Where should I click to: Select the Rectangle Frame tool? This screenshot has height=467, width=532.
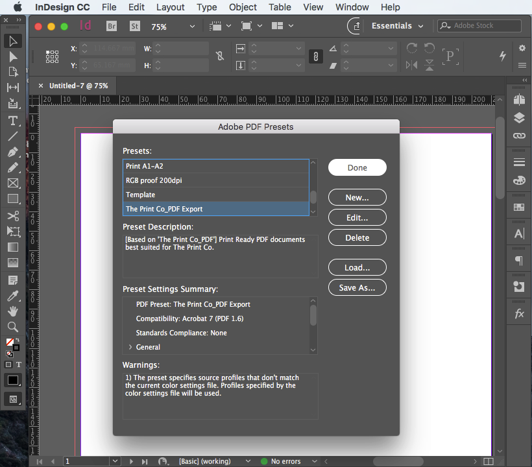point(13,183)
